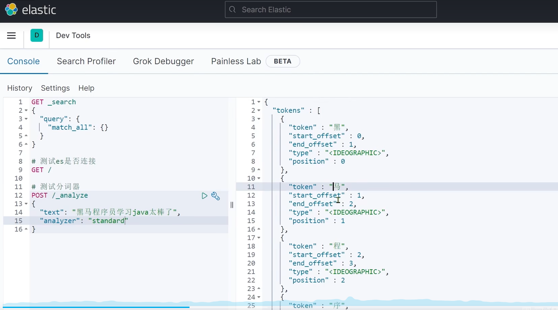558x310 pixels.
Task: Switch to the Search Profiler tab
Action: click(x=86, y=61)
